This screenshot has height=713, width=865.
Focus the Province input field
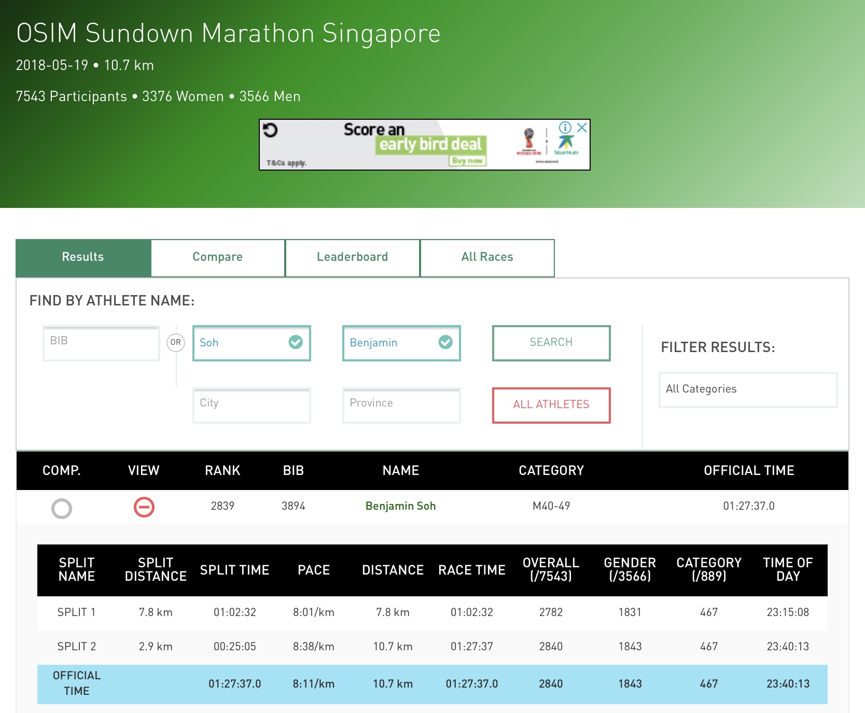pos(401,405)
